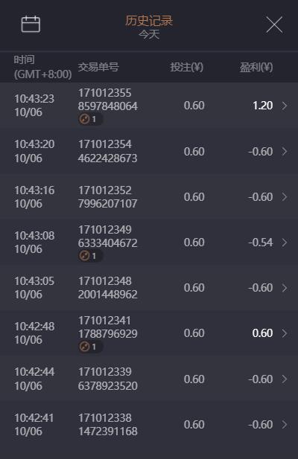Image resolution: width=298 pixels, height=459 pixels.
Task: Open chevron for the 10:42:48 record
Action: coord(285,333)
